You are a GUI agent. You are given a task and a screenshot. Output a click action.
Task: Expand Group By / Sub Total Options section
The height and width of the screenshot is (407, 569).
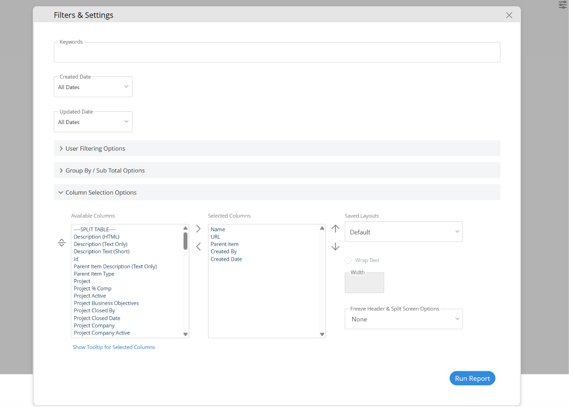coord(277,170)
